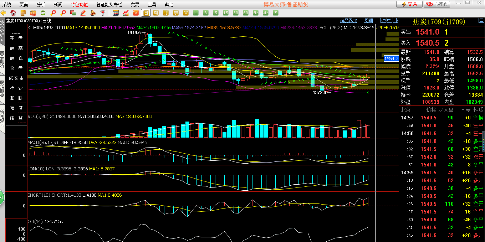This screenshot has height=242, width=485.
Task: Click the lightning 交易 trade button
Action: [x=409, y=4]
